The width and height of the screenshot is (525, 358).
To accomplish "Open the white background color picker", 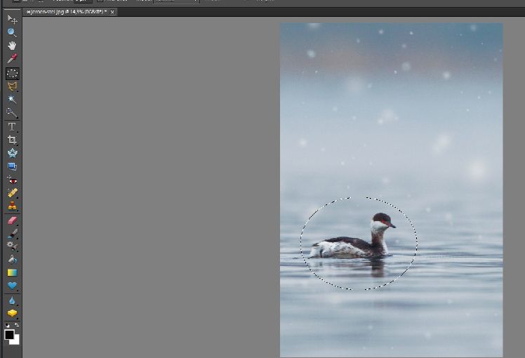I will [15, 341].
